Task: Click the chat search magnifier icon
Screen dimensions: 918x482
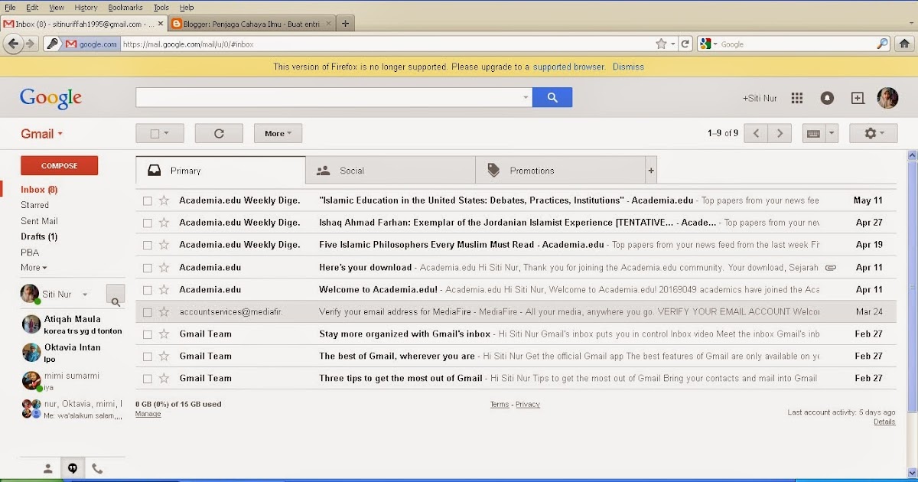Action: tap(116, 295)
